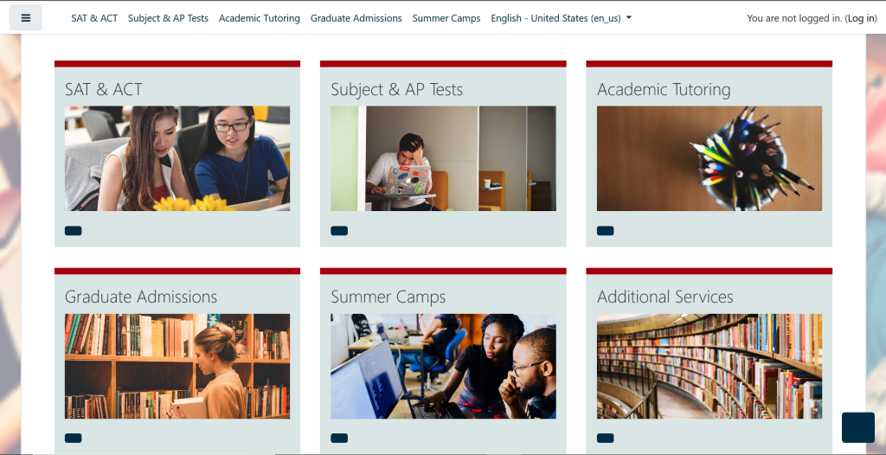Open the hamburger side panel menu

coord(26,17)
